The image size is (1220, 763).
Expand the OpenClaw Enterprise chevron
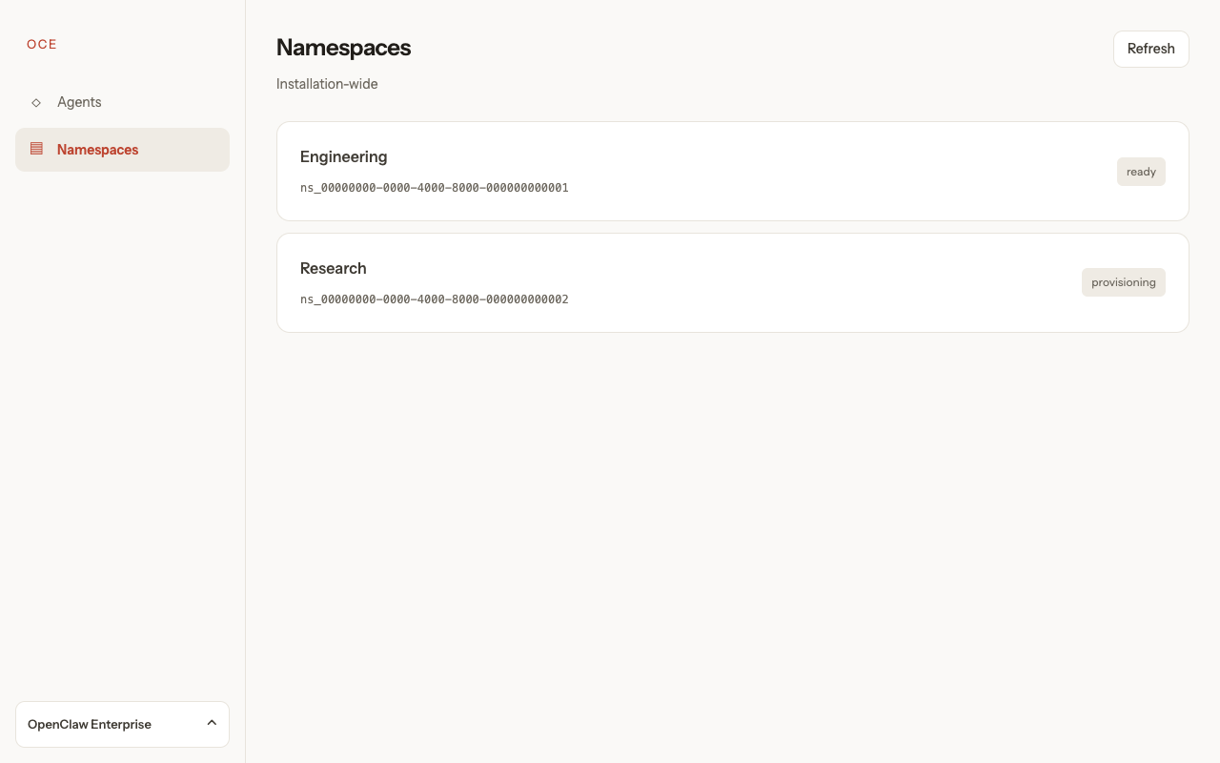(212, 723)
